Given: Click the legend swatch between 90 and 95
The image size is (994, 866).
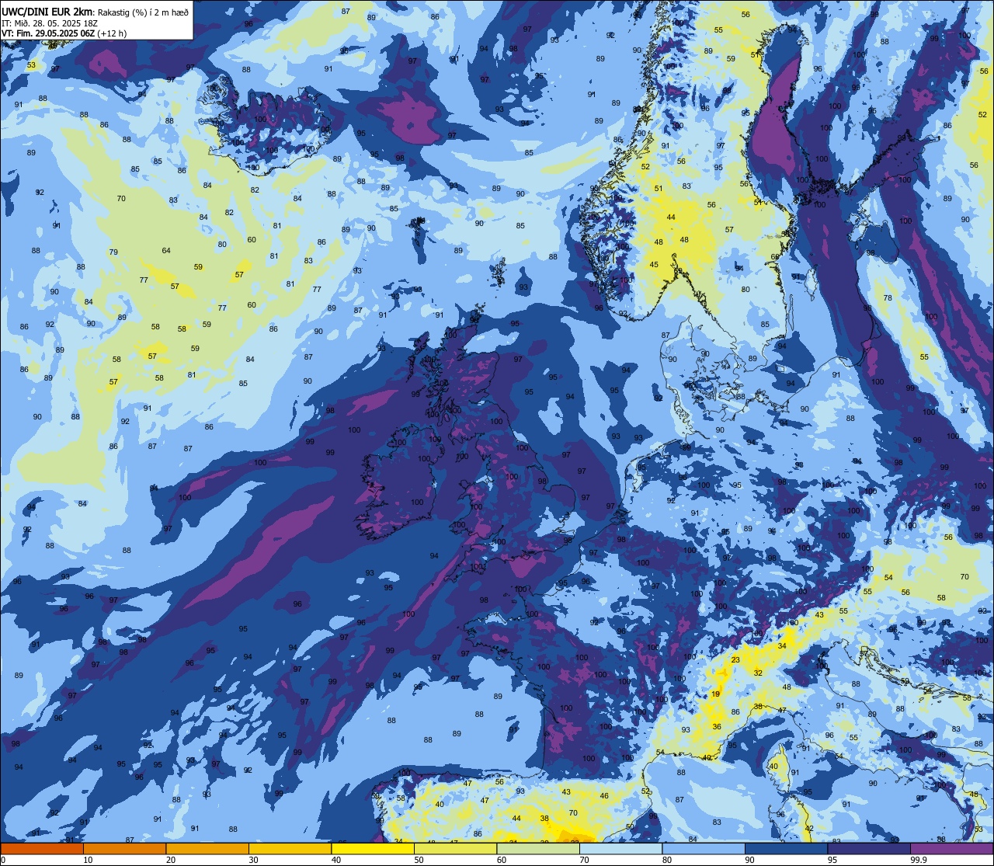Looking at the screenshot, I should click(786, 848).
